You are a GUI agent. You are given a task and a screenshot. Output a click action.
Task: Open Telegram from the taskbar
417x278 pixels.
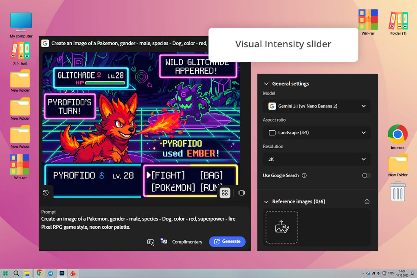click(50, 273)
